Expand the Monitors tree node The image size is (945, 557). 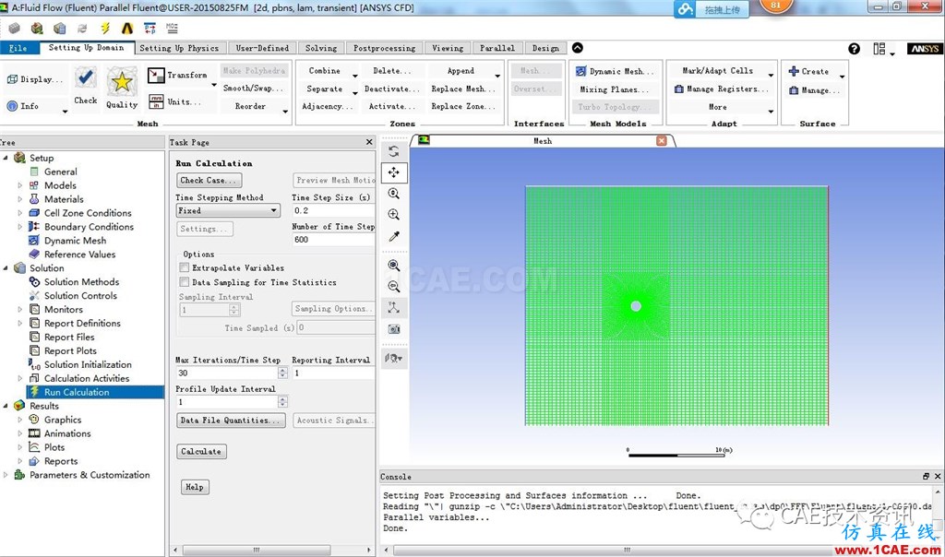[20, 310]
